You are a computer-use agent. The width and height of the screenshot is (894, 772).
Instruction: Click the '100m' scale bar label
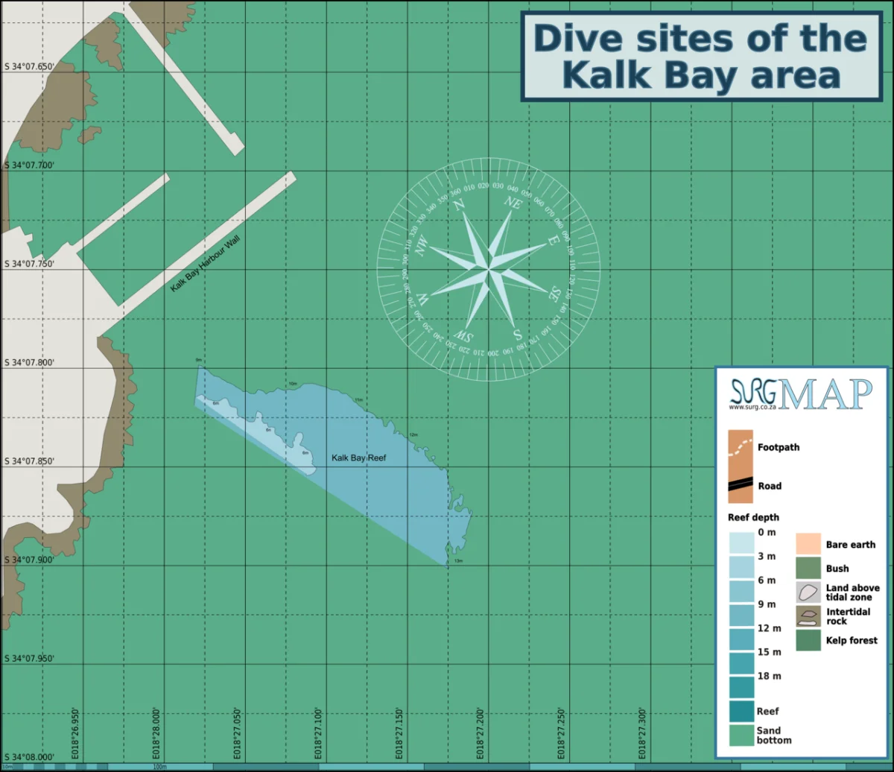pos(159,766)
